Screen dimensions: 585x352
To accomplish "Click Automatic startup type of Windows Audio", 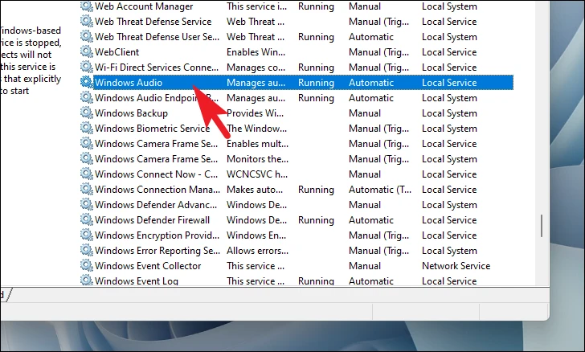I will pos(371,83).
